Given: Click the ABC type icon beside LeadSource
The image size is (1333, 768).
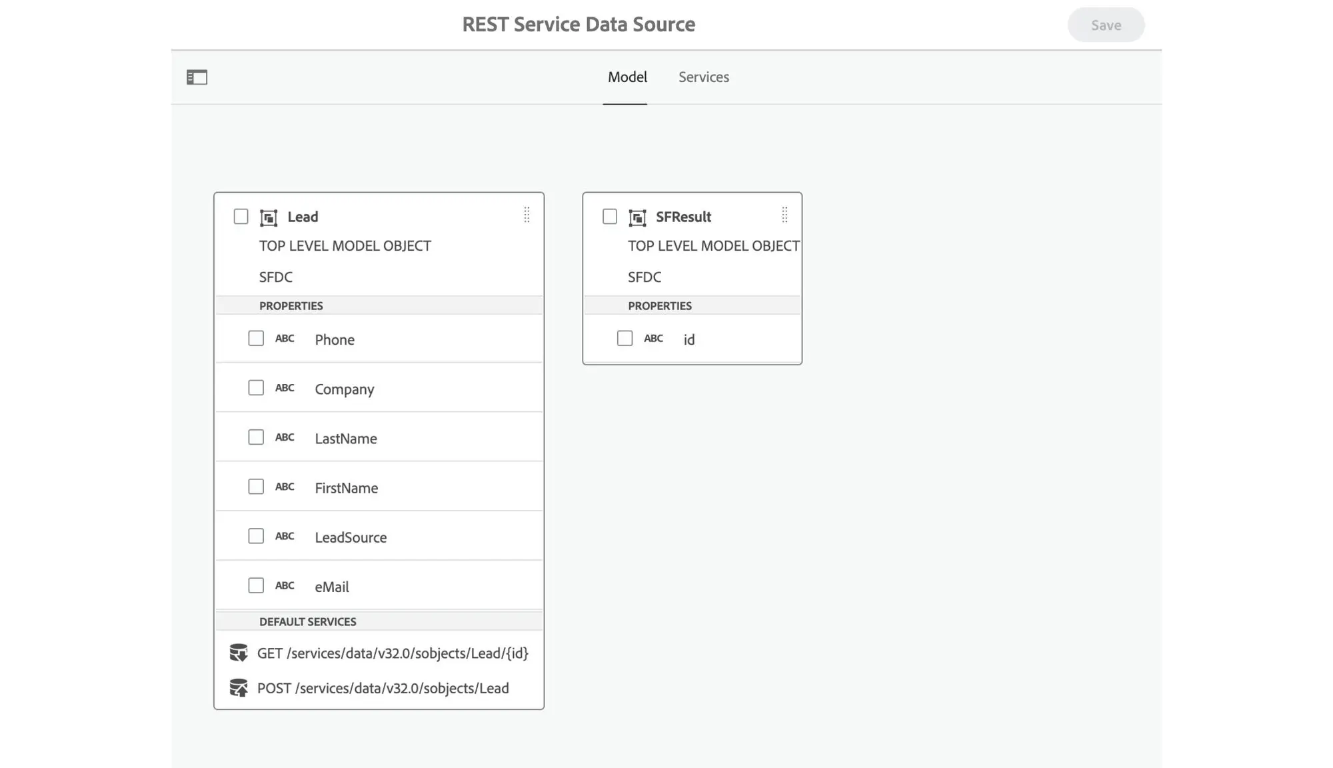Looking at the screenshot, I should click(x=285, y=535).
